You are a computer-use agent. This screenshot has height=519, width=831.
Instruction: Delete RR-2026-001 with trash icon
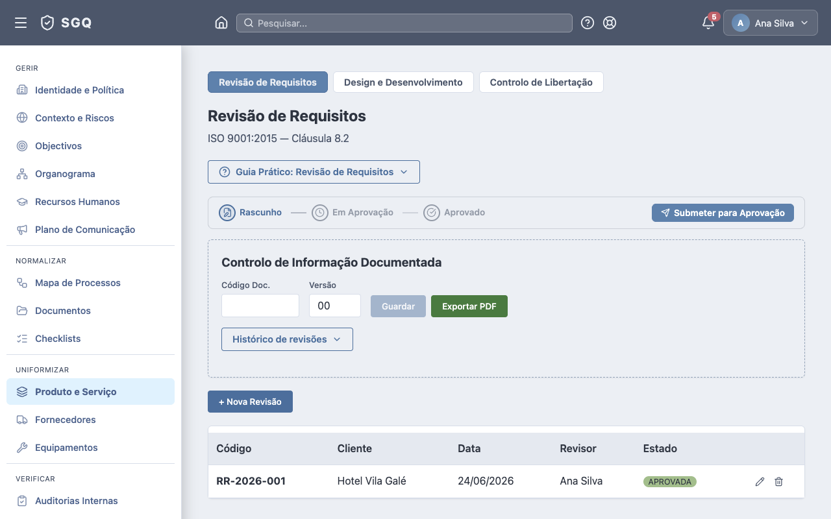pyautogui.click(x=779, y=482)
